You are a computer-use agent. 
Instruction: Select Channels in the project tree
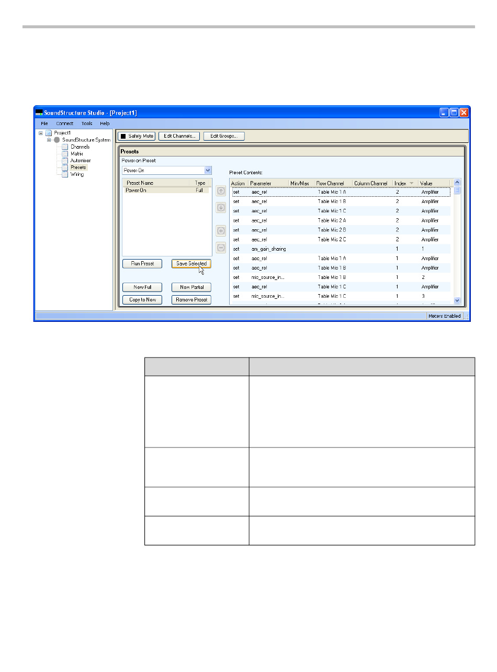tap(80, 147)
